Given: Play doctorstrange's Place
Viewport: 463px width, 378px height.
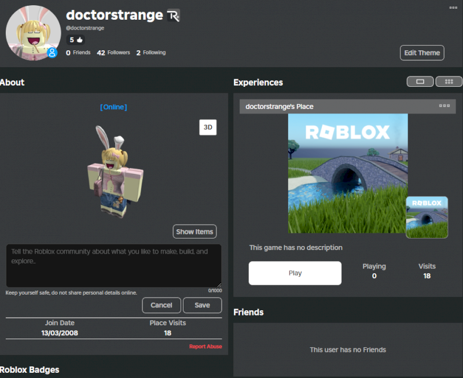Looking at the screenshot, I should [295, 273].
